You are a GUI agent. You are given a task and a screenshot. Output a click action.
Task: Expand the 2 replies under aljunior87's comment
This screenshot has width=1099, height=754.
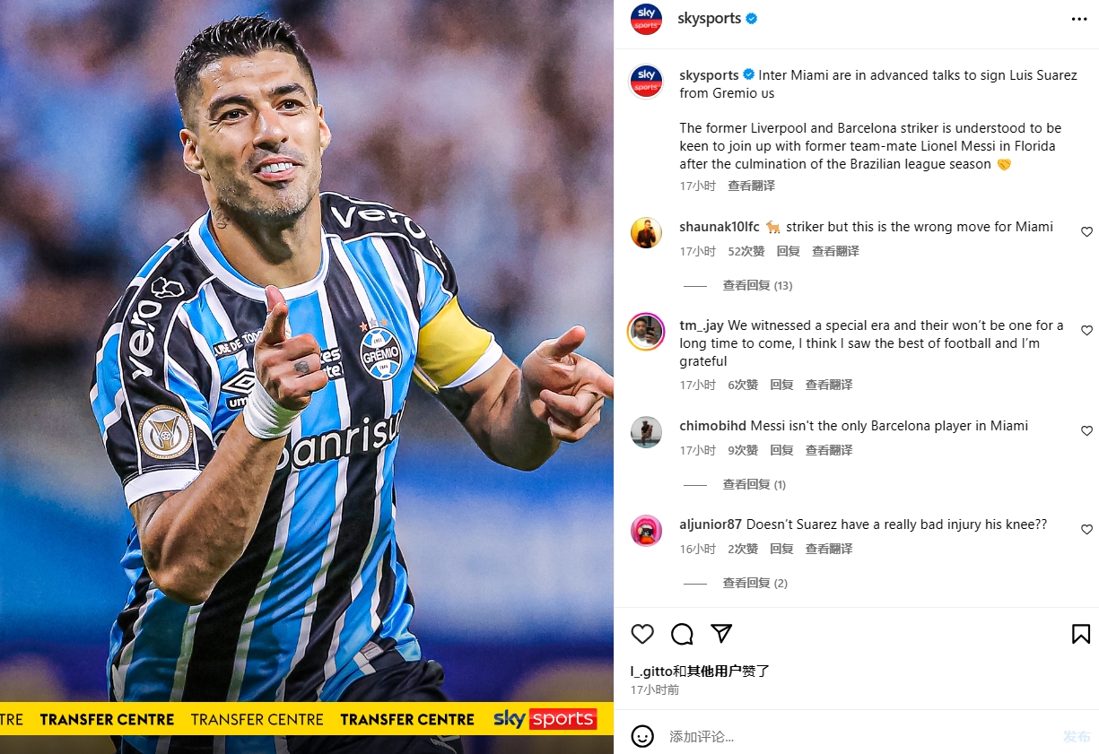point(754,583)
